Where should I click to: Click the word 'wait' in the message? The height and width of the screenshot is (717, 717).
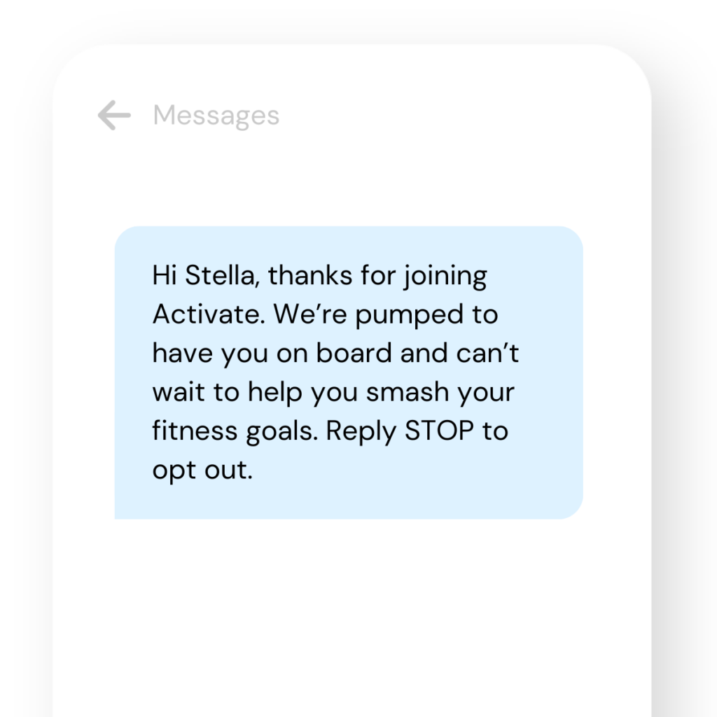[x=179, y=392]
